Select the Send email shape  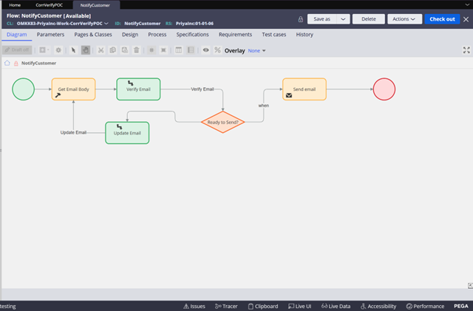[304, 89]
